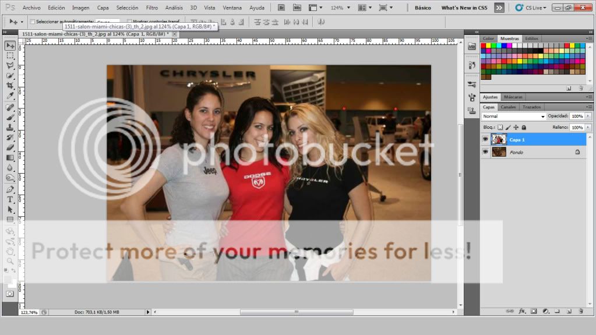596x335 pixels.
Task: Select the Spot Healing Brush tool
Action: [x=10, y=108]
